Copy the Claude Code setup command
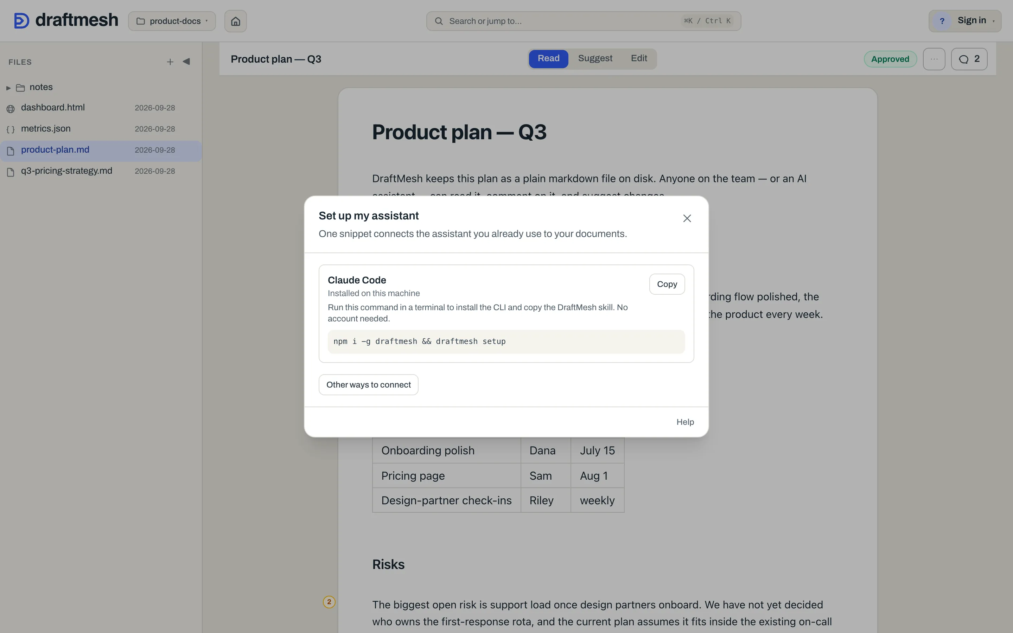The height and width of the screenshot is (633, 1013). coord(667,284)
